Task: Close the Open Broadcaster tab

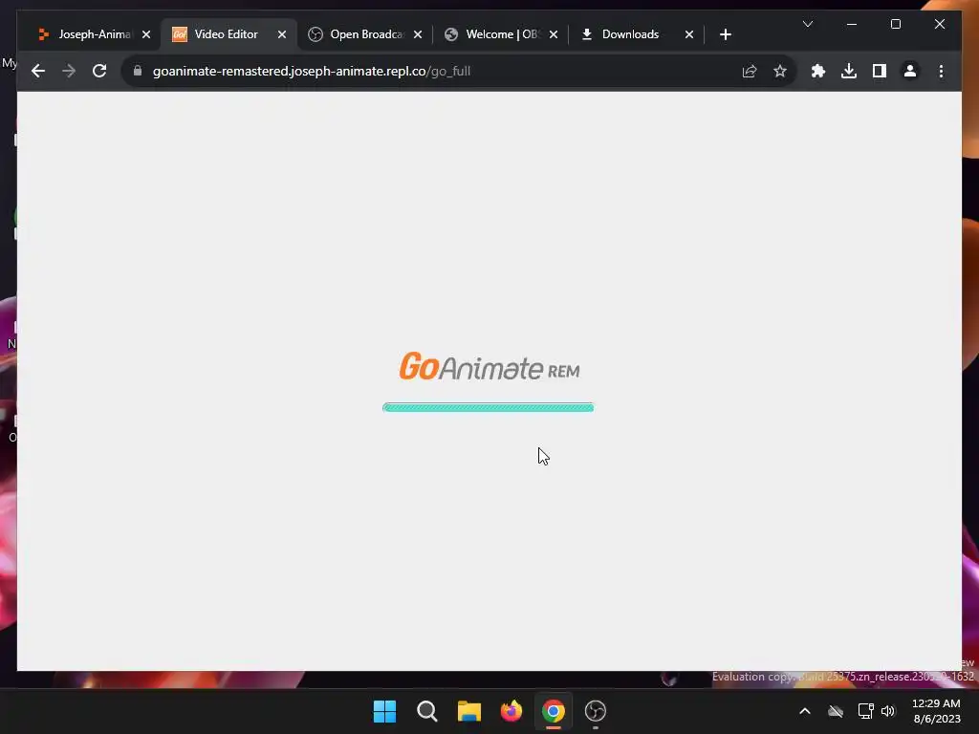Action: (418, 34)
